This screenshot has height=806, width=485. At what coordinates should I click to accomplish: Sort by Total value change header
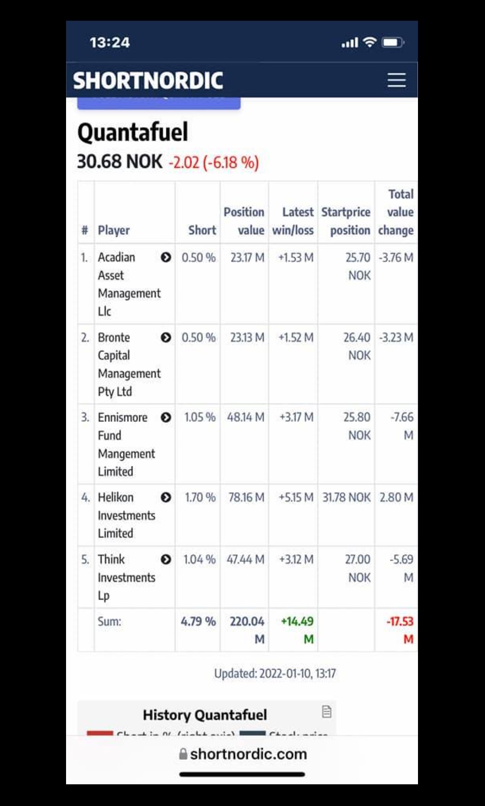[x=396, y=212]
